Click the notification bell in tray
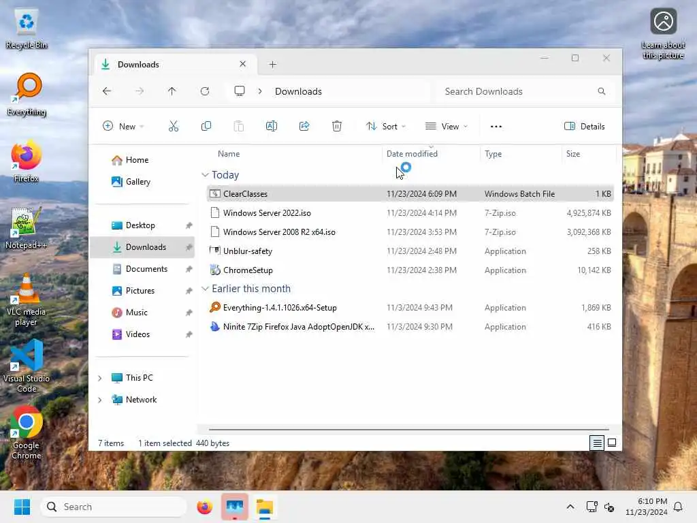697x523 pixels. (678, 507)
